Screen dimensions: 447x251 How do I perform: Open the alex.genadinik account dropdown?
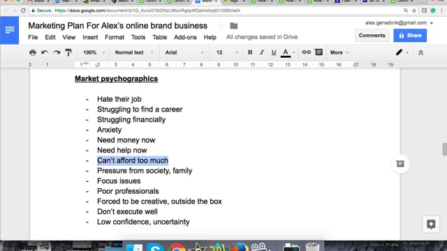pos(399,23)
